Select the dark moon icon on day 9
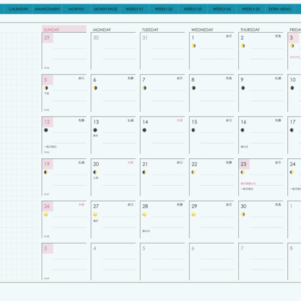This screenshot has height=301, width=301. point(243,88)
